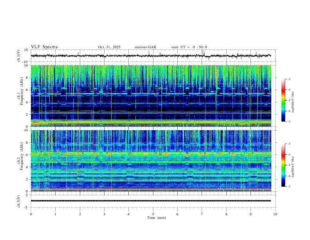310x240 pixels.
Task: Click the 'ch.3(V)' axis label
Action: (x=19, y=201)
